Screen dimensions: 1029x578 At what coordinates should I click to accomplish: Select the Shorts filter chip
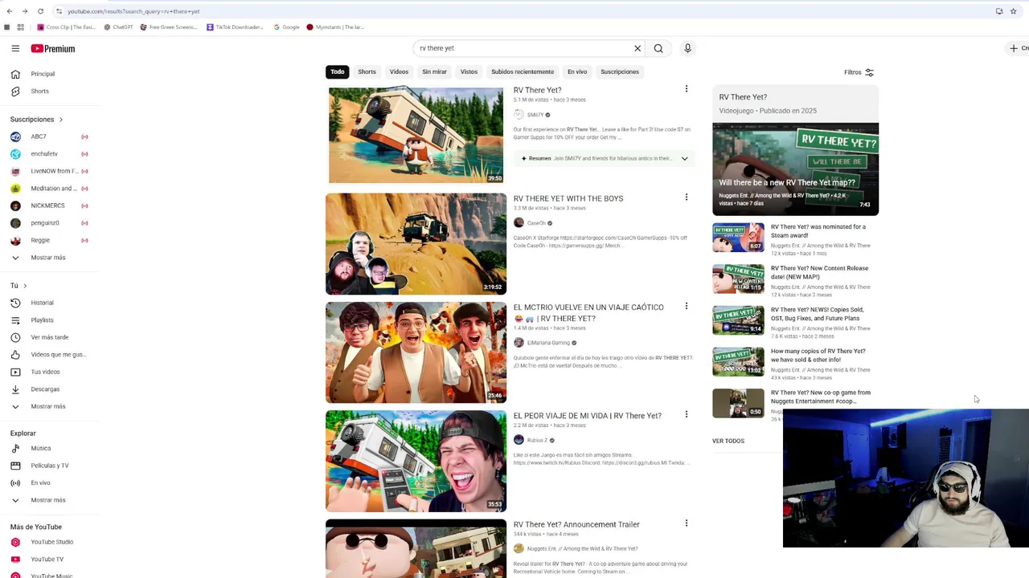pyautogui.click(x=367, y=72)
